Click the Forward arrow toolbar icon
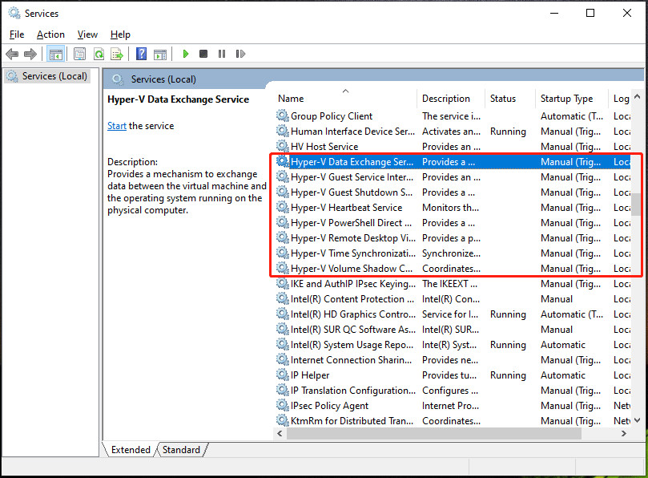The height and width of the screenshot is (478, 648). (30, 54)
